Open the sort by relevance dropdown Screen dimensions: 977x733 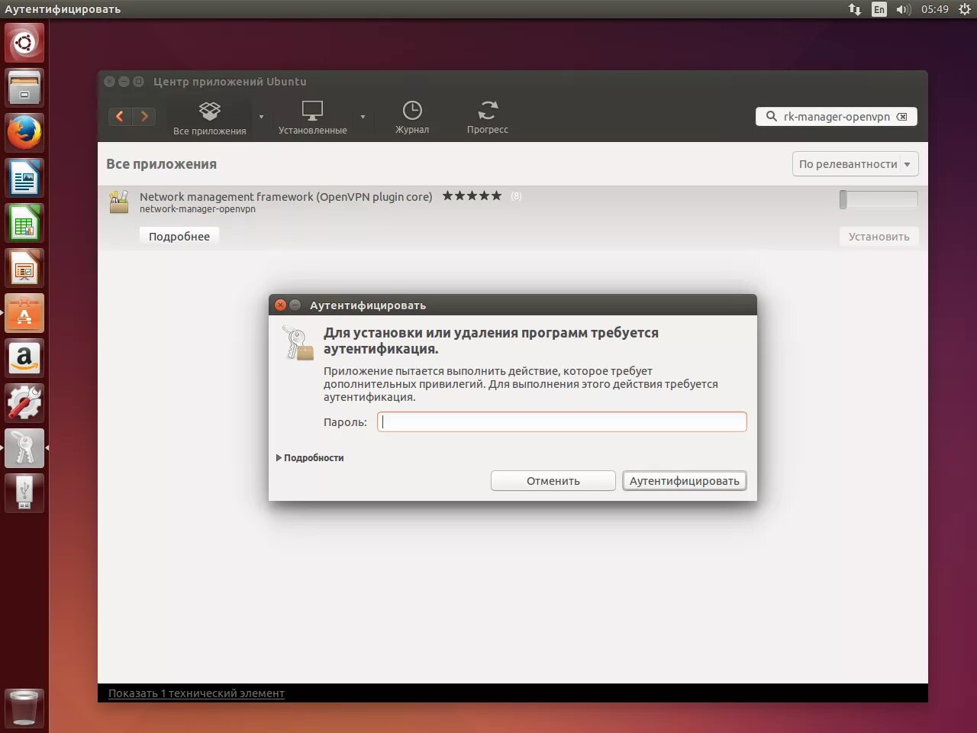[x=855, y=164]
